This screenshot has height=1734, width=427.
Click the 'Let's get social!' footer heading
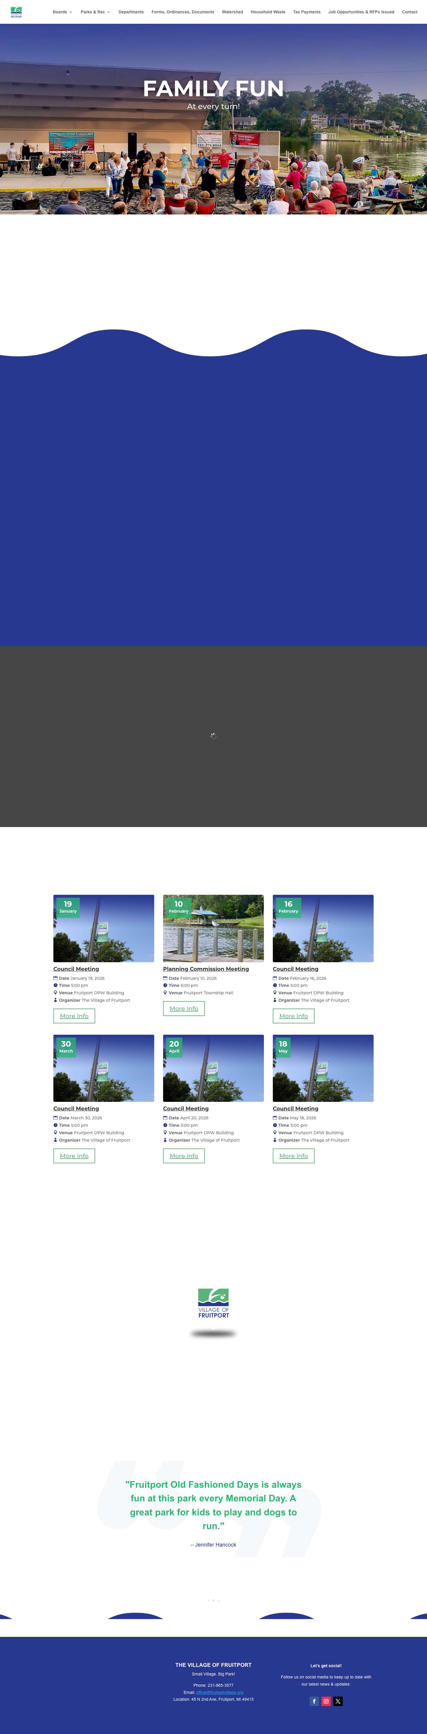point(326,1666)
